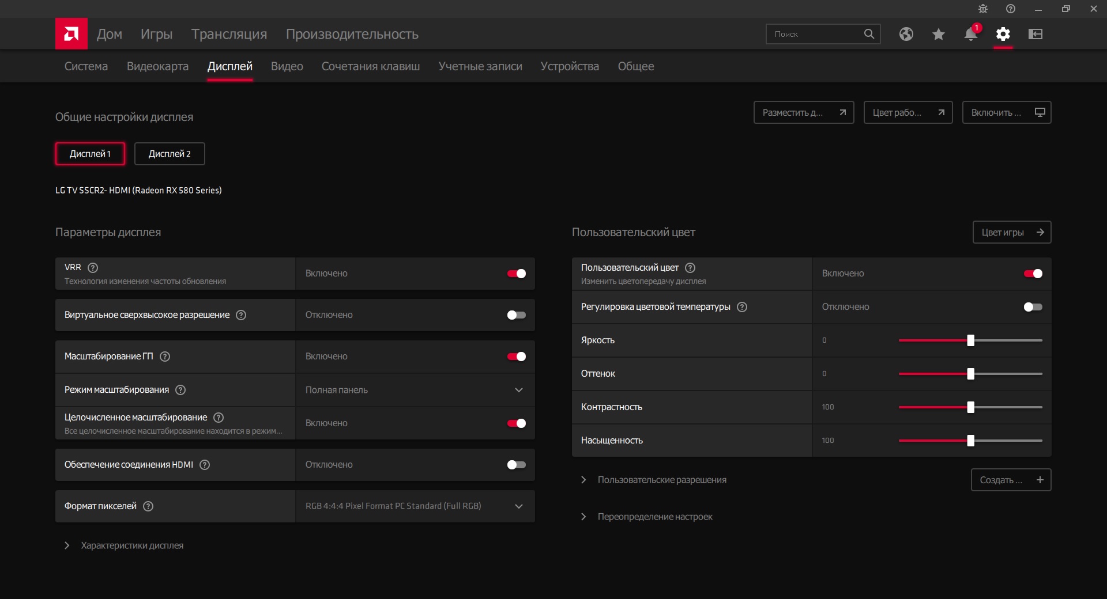
Task: Open notifications bell icon
Action: pos(970,34)
